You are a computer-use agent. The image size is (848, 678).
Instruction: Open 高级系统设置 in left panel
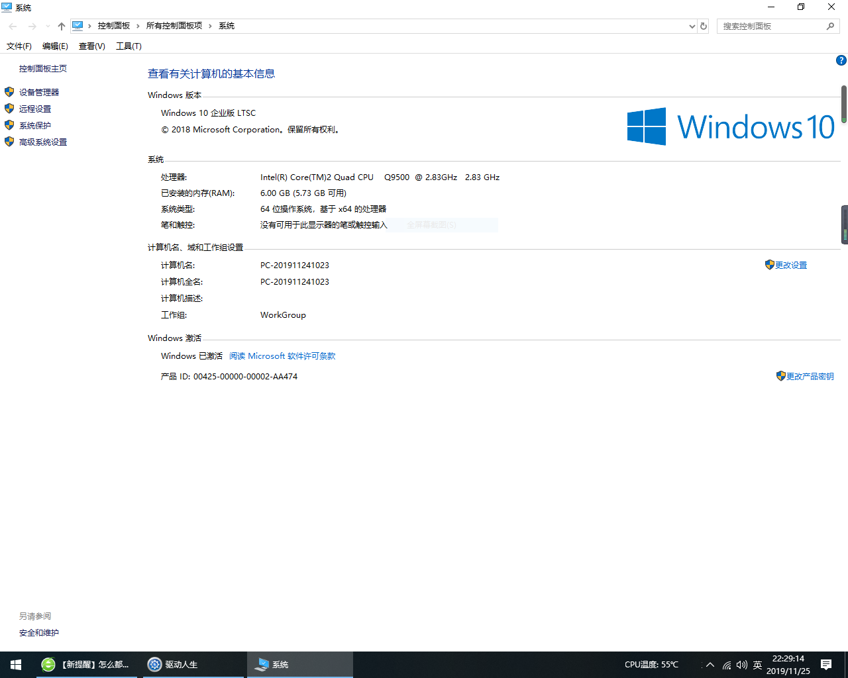tap(43, 142)
